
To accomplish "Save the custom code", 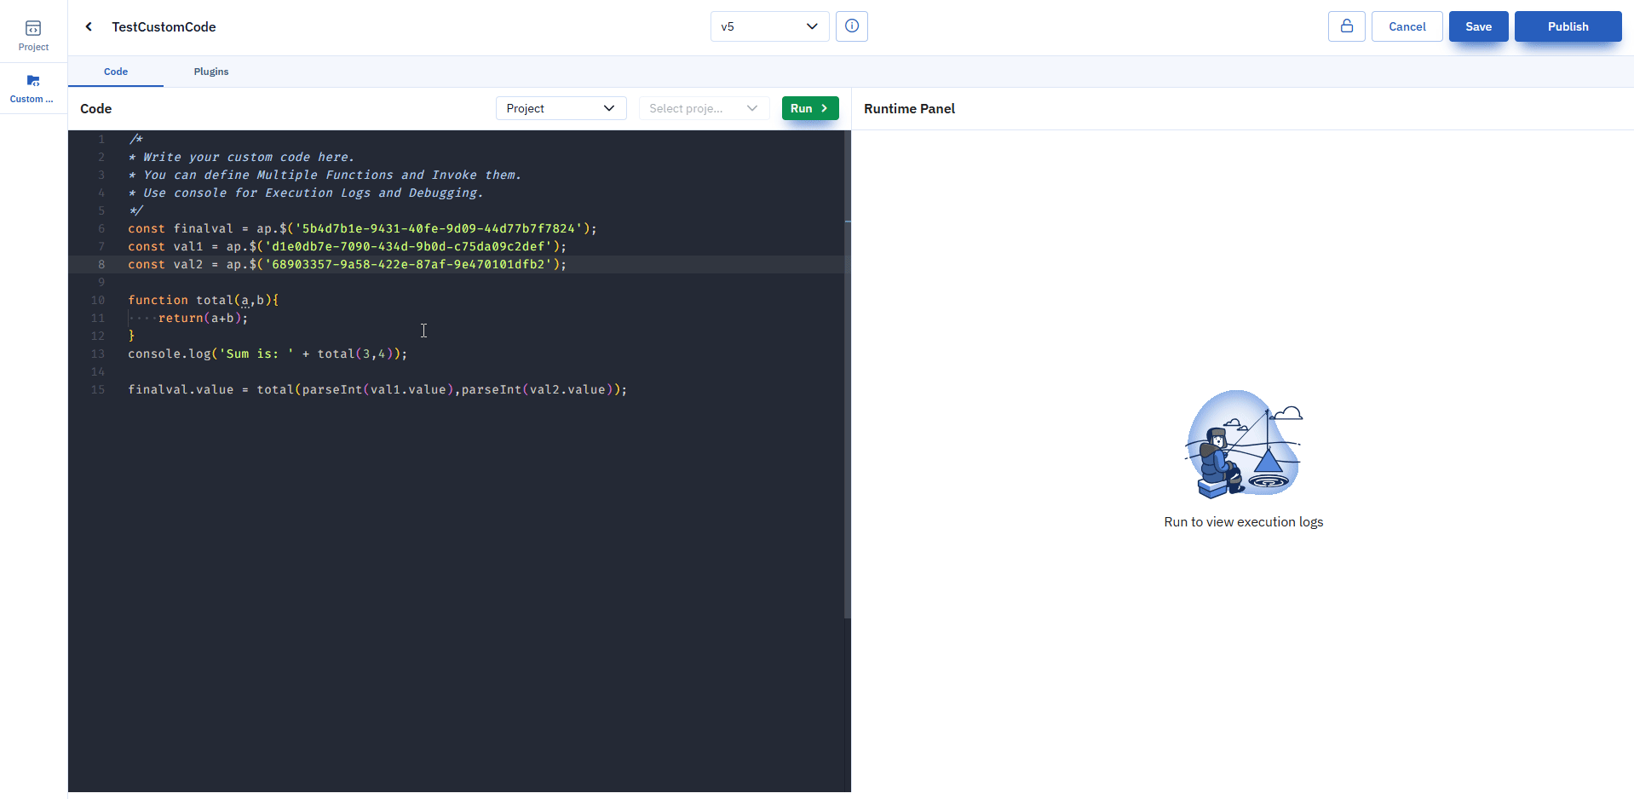I will 1478,26.
